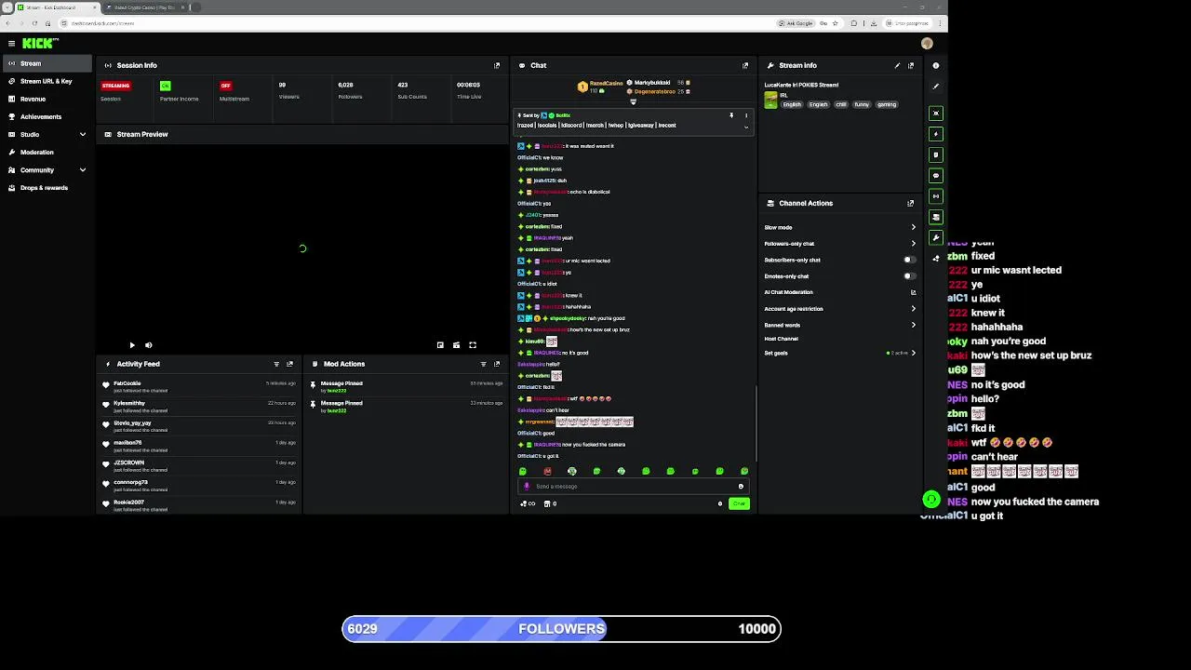Select the first Message Pinned mod action

click(406, 386)
